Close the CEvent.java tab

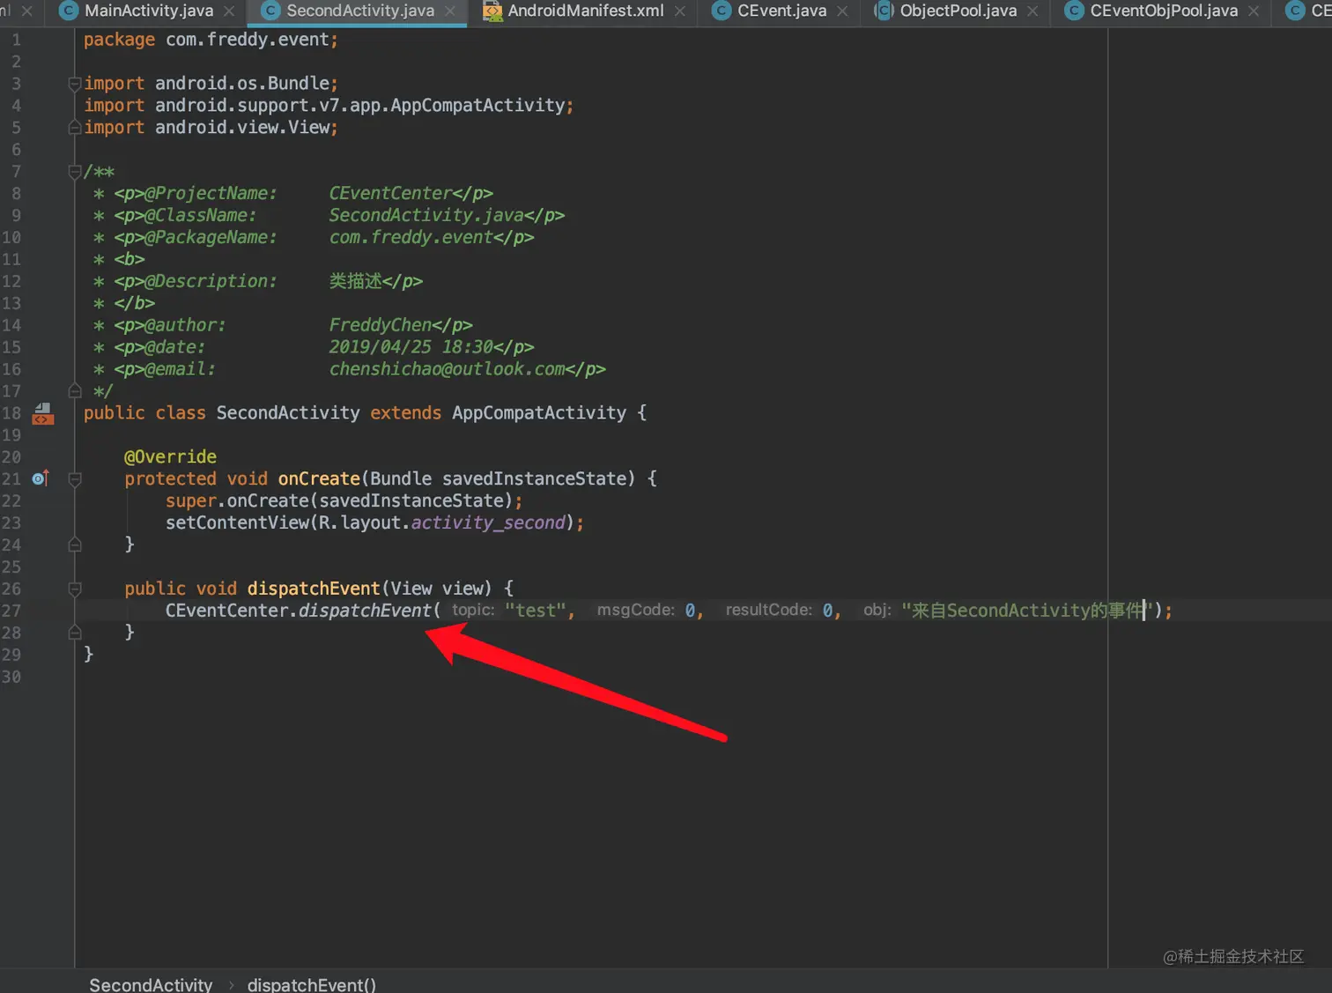[842, 11]
